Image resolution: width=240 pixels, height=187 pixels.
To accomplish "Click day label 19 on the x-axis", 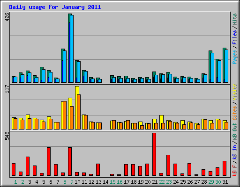I will point(141,182).
